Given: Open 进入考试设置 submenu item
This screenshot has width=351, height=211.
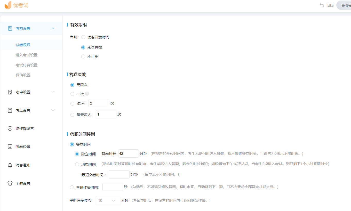Looking at the screenshot, I should [27, 55].
